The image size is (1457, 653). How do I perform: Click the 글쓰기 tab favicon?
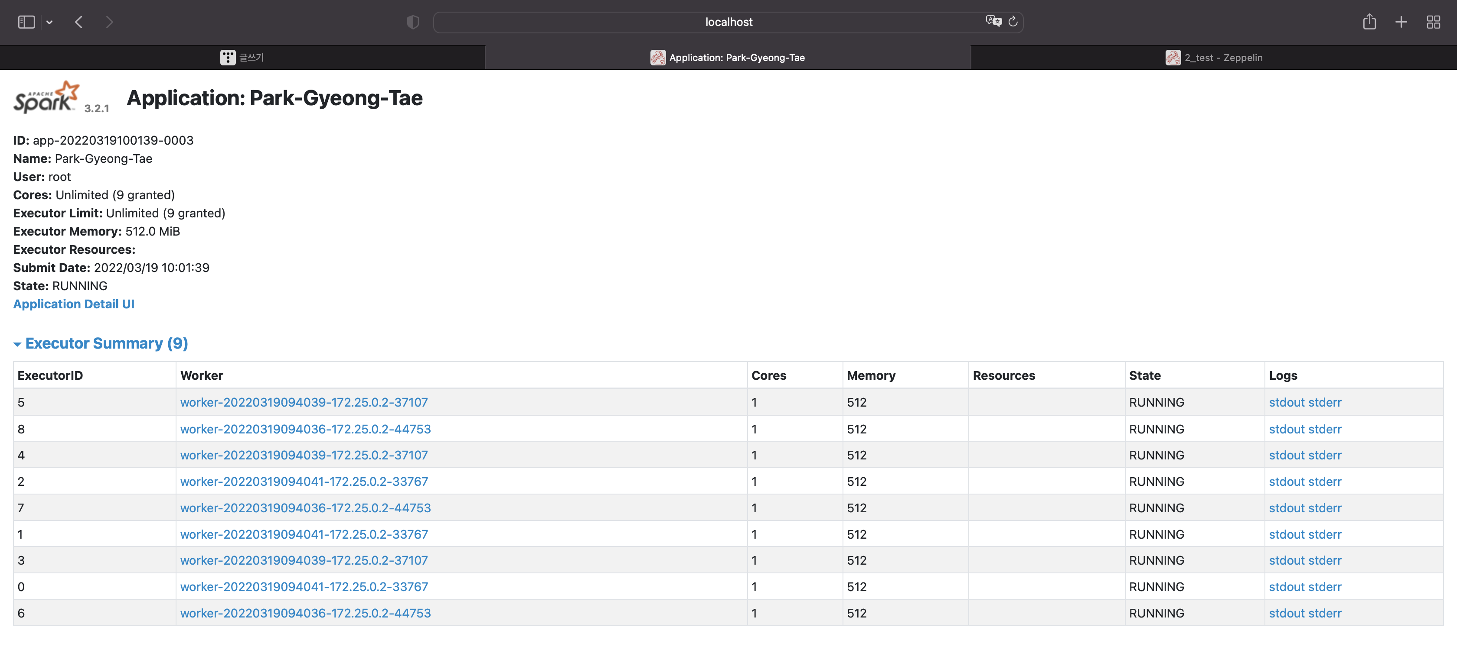(227, 57)
